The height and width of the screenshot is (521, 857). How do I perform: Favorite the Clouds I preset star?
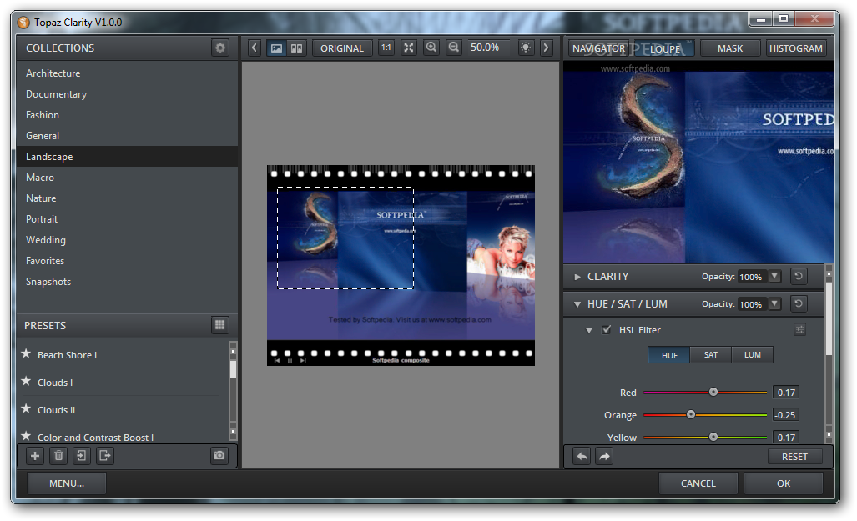coord(26,381)
